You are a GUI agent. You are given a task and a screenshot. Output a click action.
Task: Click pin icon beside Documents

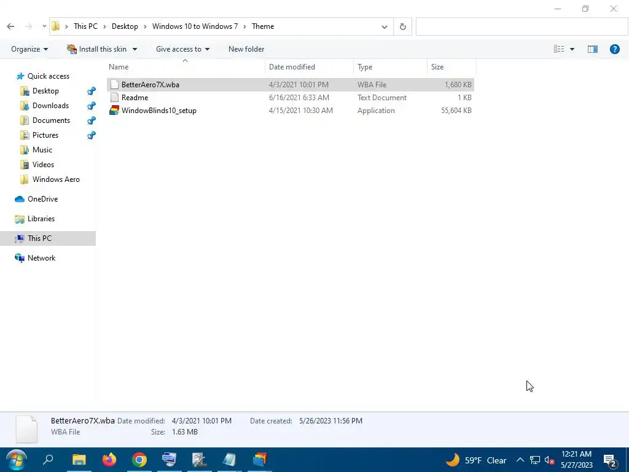[x=92, y=120]
